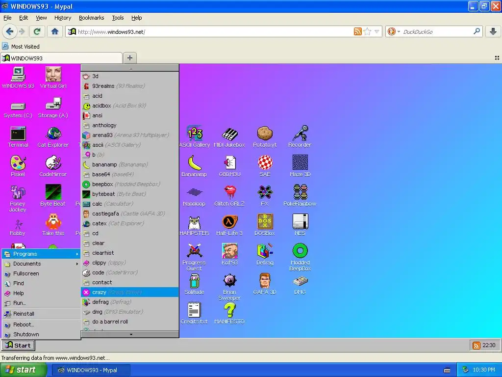Viewport: 502px width, 377px height.
Task: Open a new browser tab
Action: coord(129,58)
